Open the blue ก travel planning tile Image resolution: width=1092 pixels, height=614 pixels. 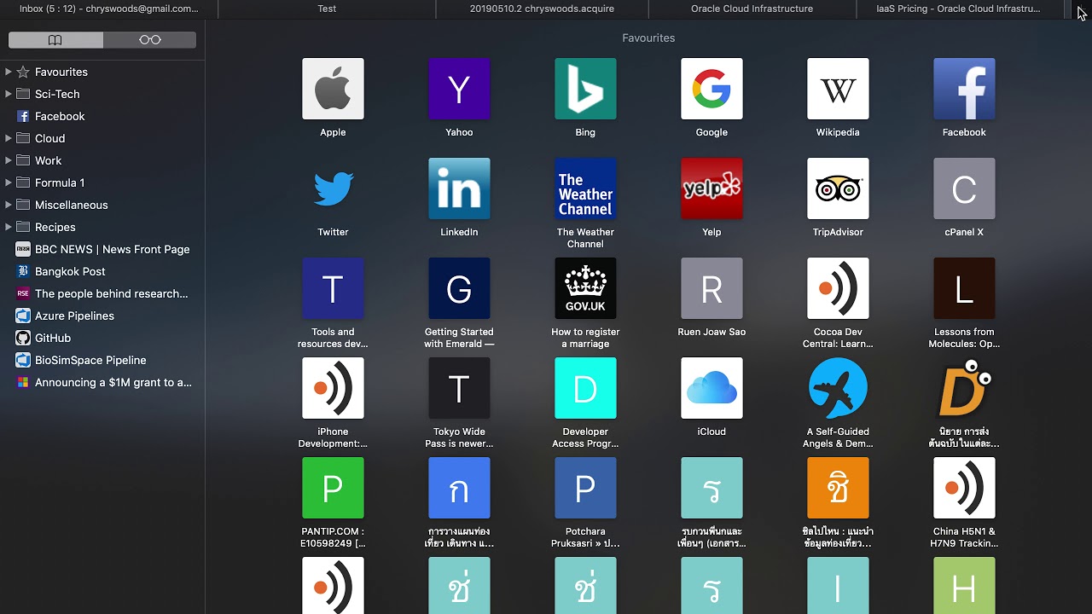coord(459,488)
